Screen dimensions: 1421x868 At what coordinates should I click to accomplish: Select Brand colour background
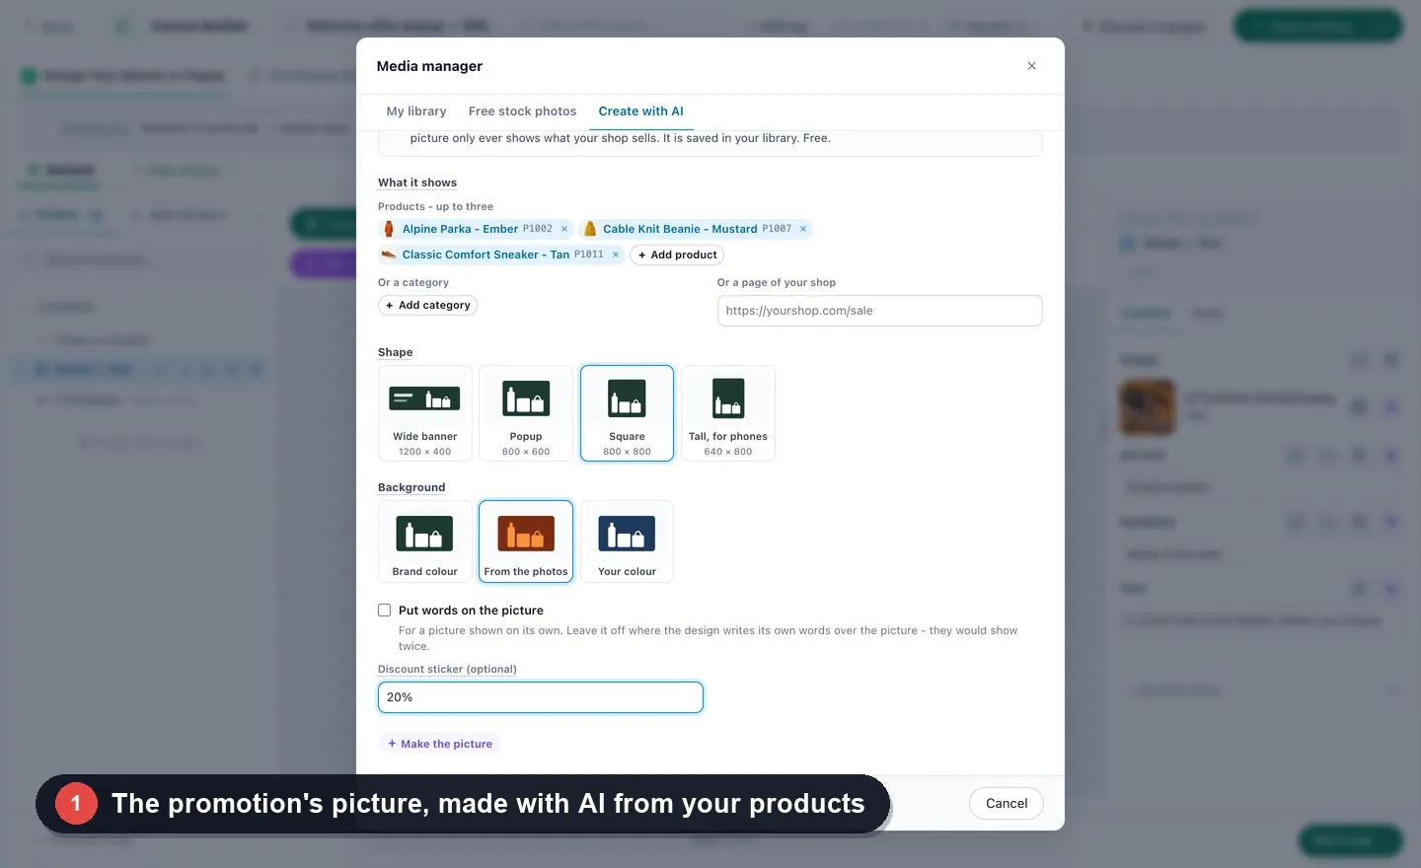click(425, 542)
